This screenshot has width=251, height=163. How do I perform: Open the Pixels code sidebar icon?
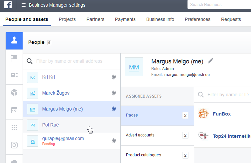point(14,110)
